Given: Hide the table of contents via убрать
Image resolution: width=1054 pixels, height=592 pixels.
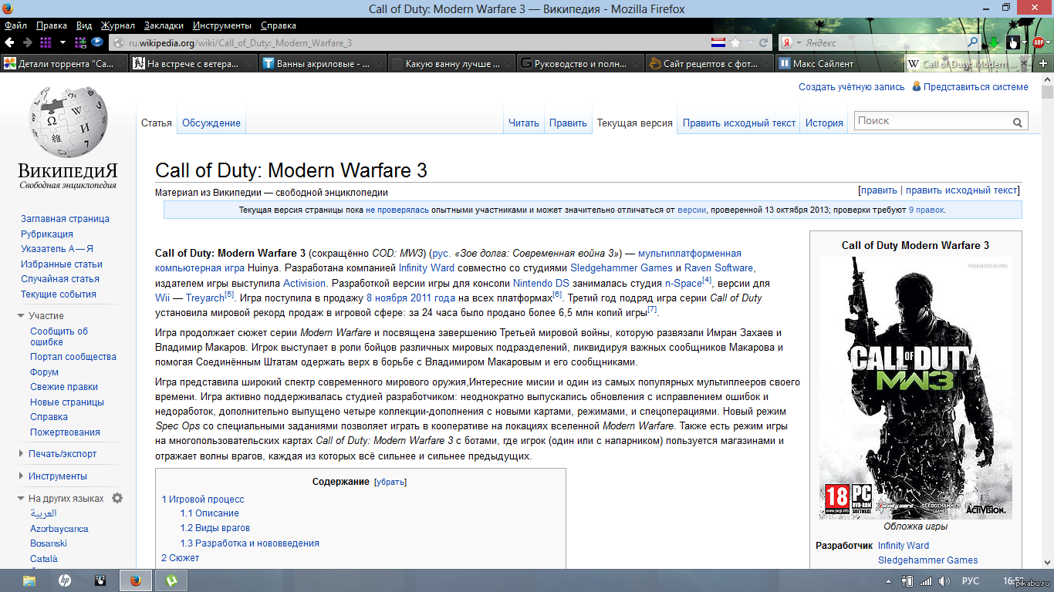Looking at the screenshot, I should coord(390,482).
